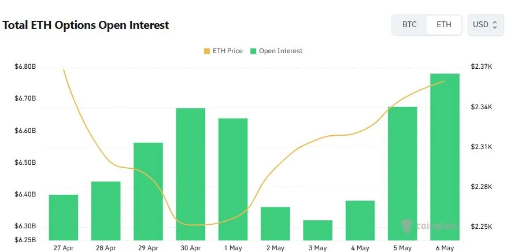The width and height of the screenshot is (507, 252).
Task: Select the 3 May open interest bar
Action: [x=317, y=231]
